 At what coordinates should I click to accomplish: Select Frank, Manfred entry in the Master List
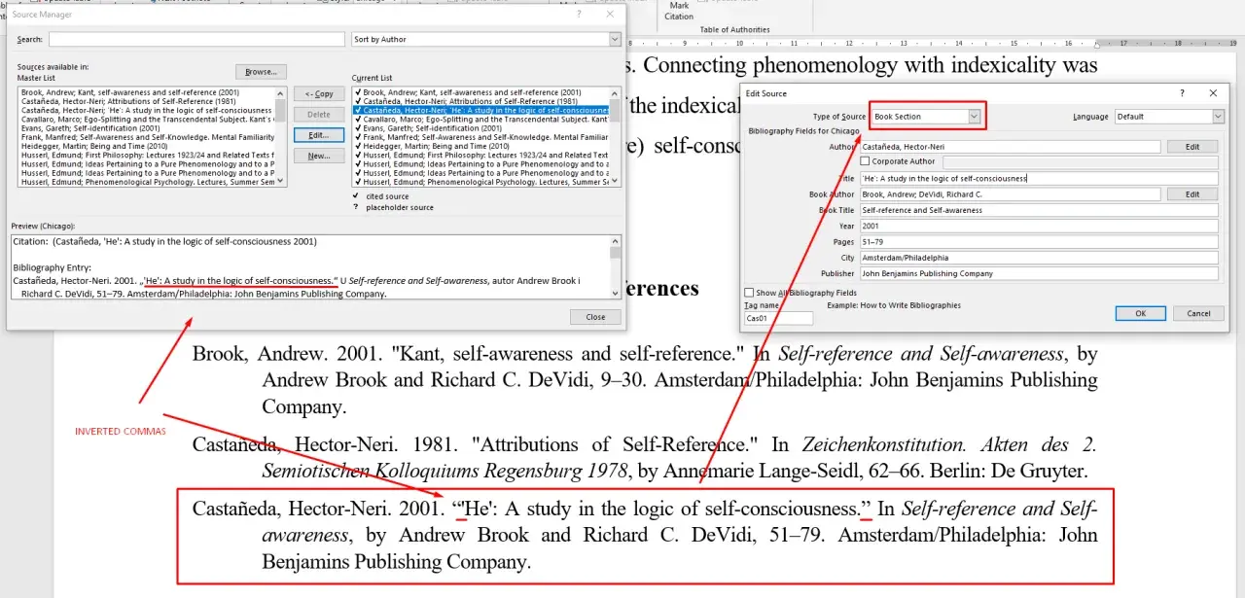[x=147, y=137]
